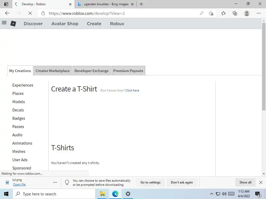
Task: Add this page to favorites star icon
Action: (211, 13)
